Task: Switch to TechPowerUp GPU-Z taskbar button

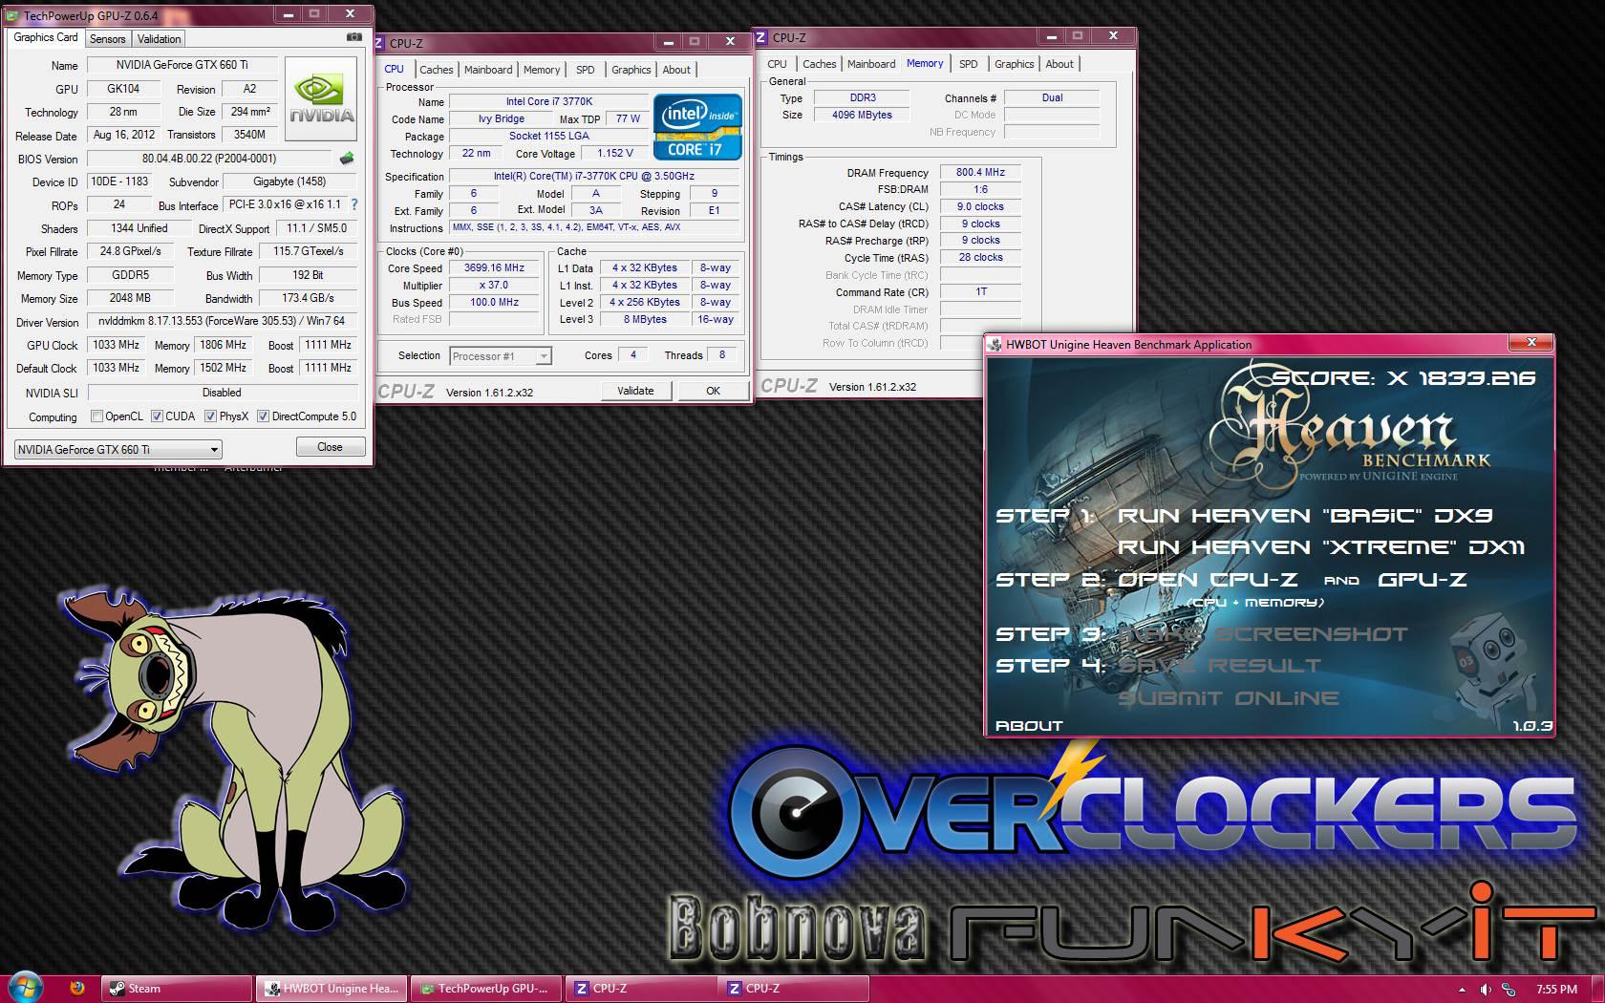Action: tap(485, 989)
